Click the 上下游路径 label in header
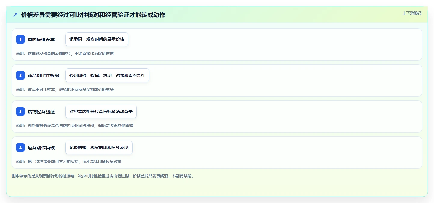This screenshot has height=203, width=434. [x=412, y=13]
